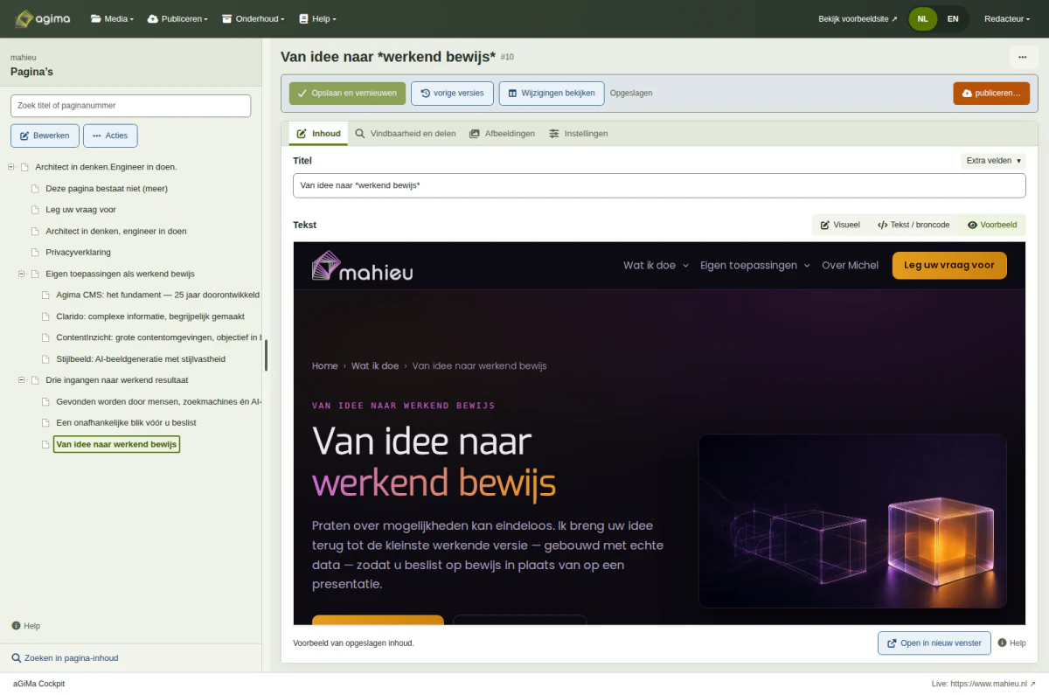Select ContentInzicht page in tree

157,337
